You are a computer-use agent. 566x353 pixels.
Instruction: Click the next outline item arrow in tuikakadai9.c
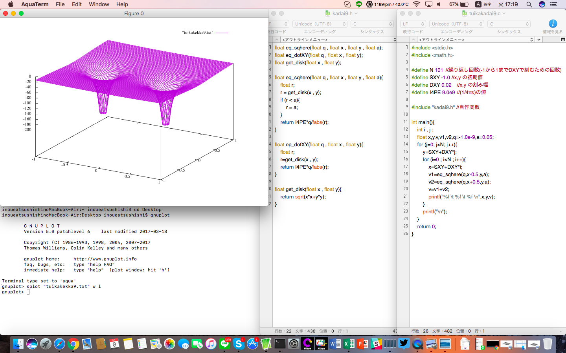coord(539,40)
